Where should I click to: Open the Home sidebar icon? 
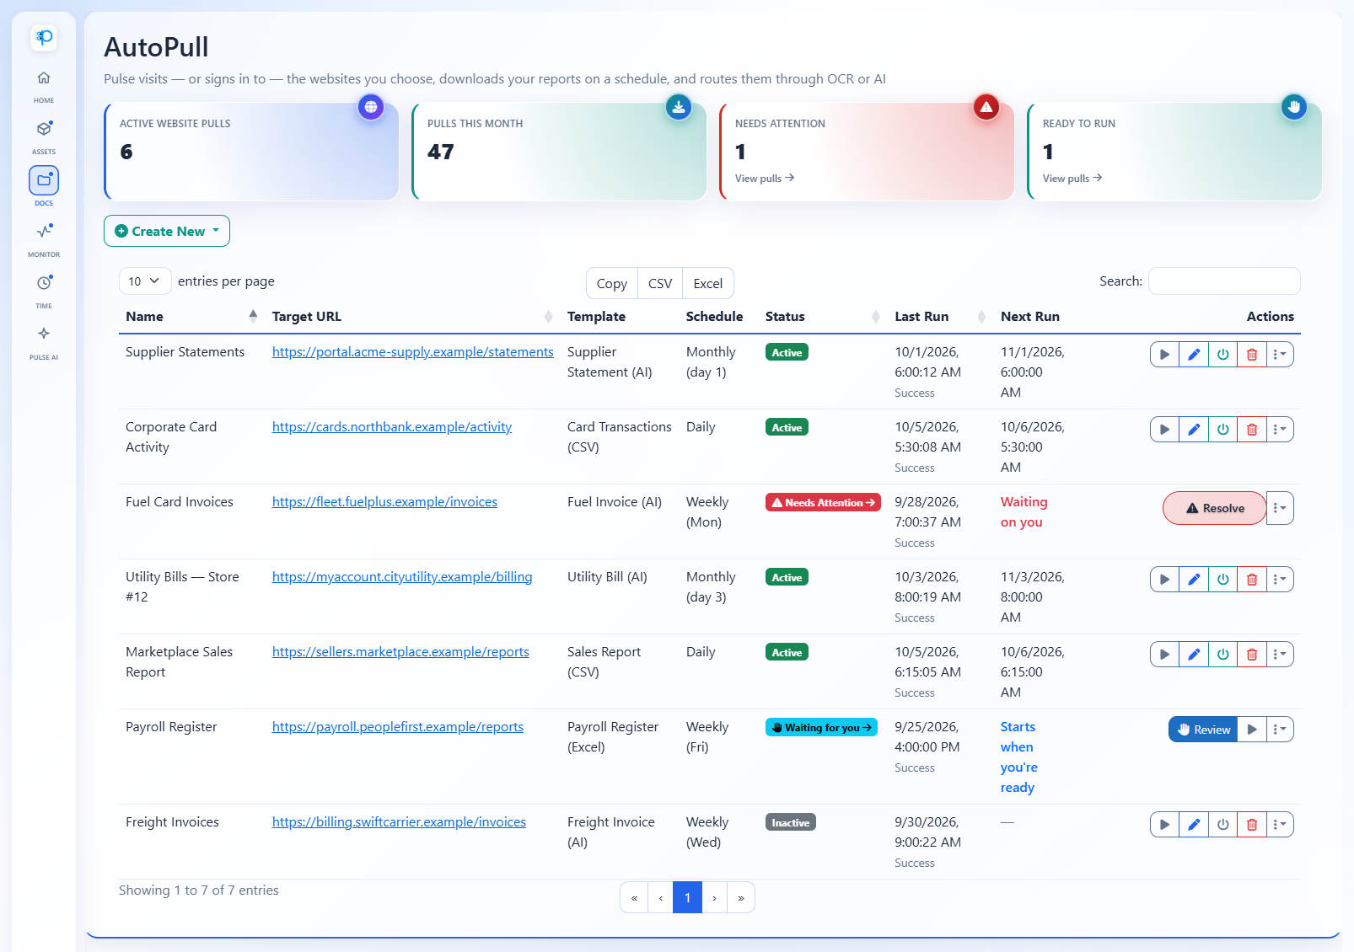pyautogui.click(x=44, y=78)
